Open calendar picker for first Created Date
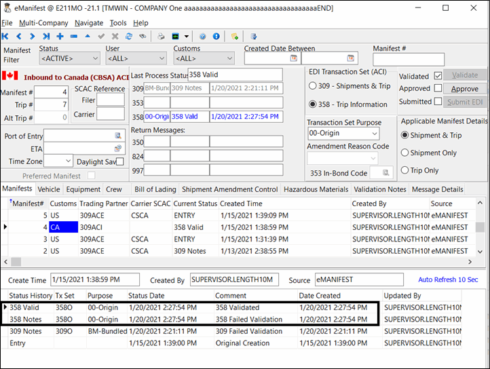 pos(293,60)
